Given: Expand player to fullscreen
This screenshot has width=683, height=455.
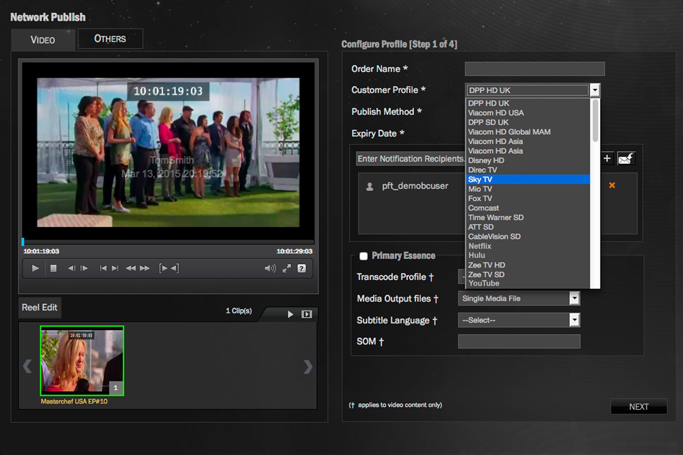Looking at the screenshot, I should pos(287,268).
